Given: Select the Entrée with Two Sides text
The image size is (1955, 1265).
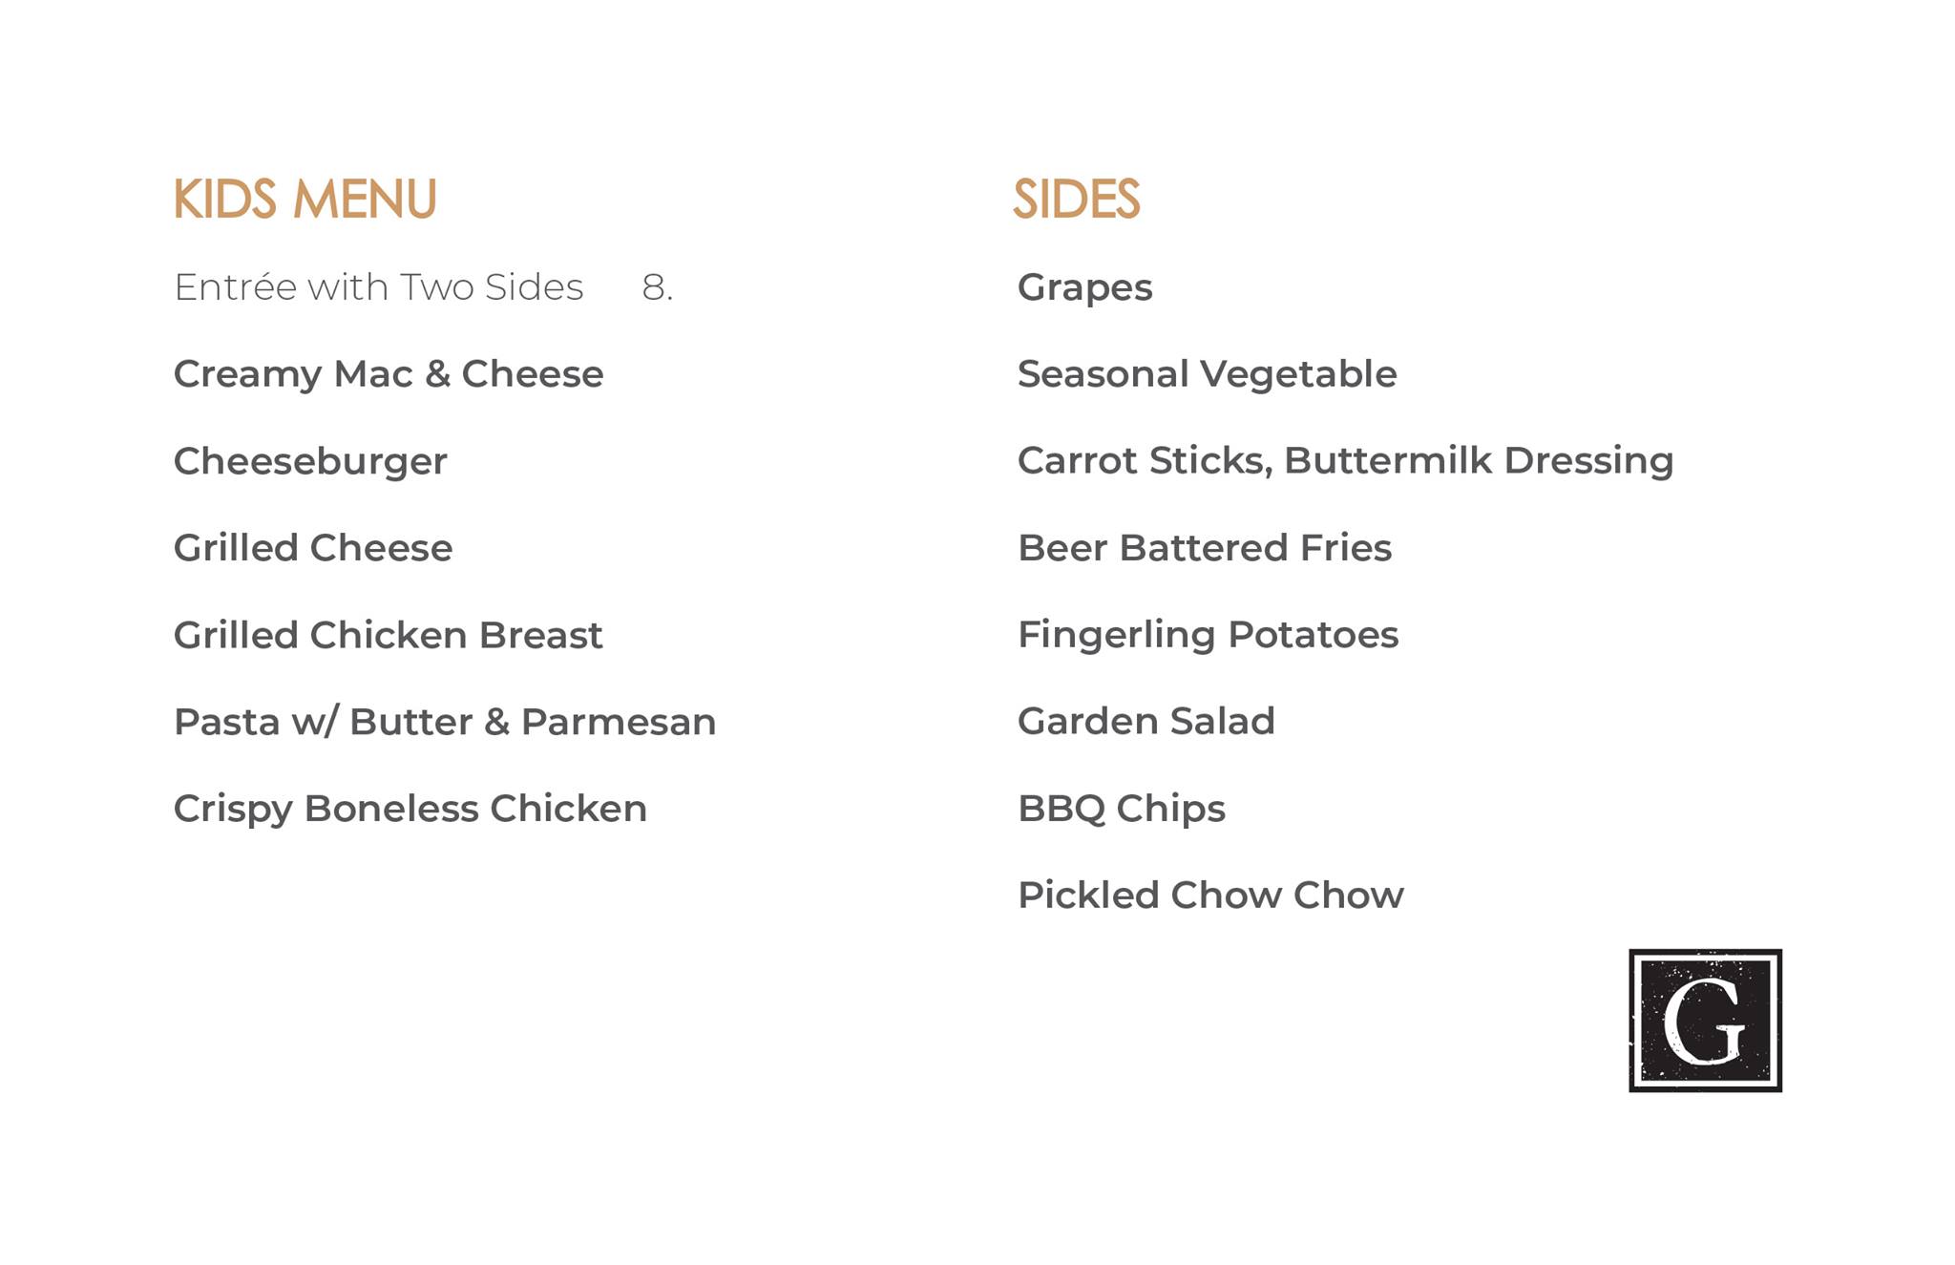Looking at the screenshot, I should point(378,287).
